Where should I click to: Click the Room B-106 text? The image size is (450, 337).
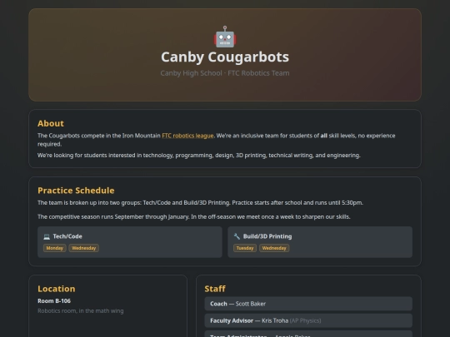(x=54, y=301)
